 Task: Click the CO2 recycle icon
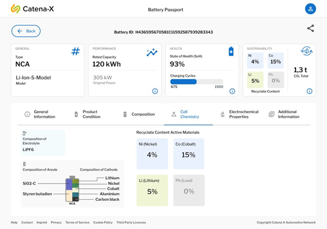coord(306,51)
